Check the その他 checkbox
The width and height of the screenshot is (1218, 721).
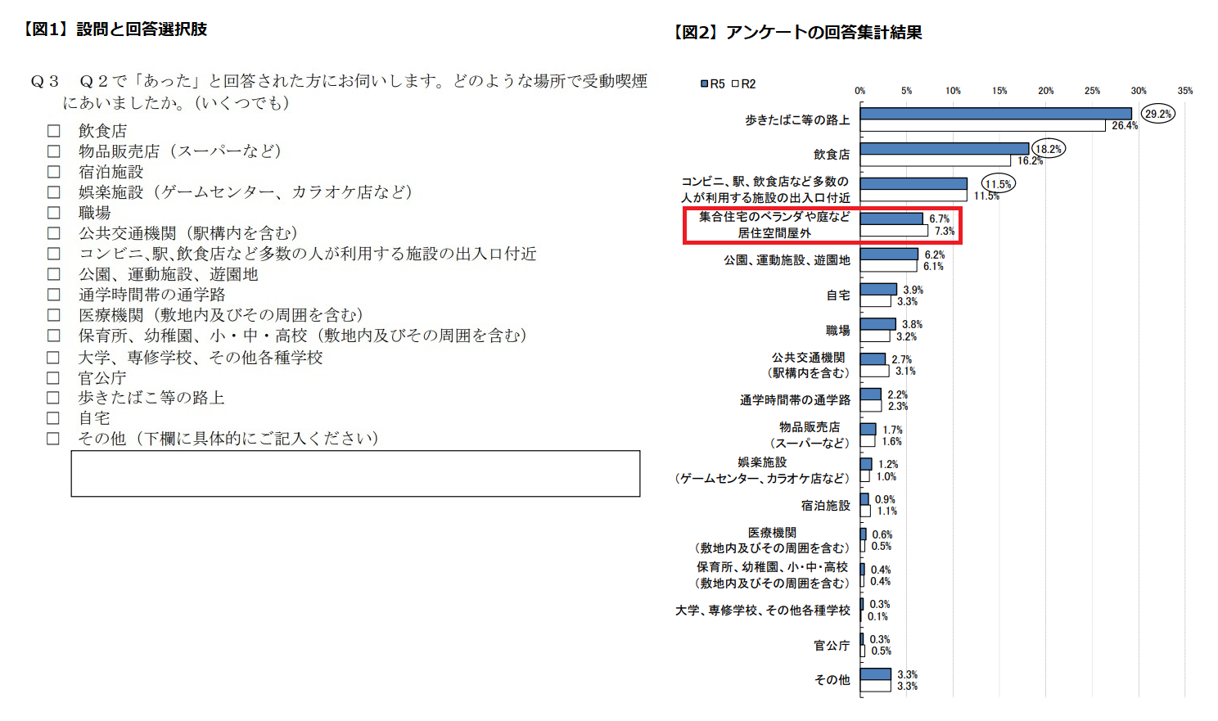[x=53, y=439]
